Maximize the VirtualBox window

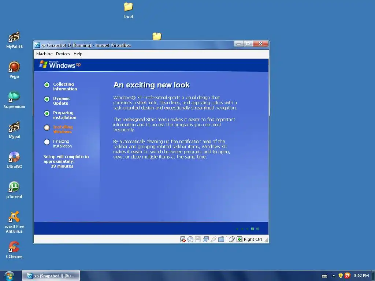click(248, 44)
